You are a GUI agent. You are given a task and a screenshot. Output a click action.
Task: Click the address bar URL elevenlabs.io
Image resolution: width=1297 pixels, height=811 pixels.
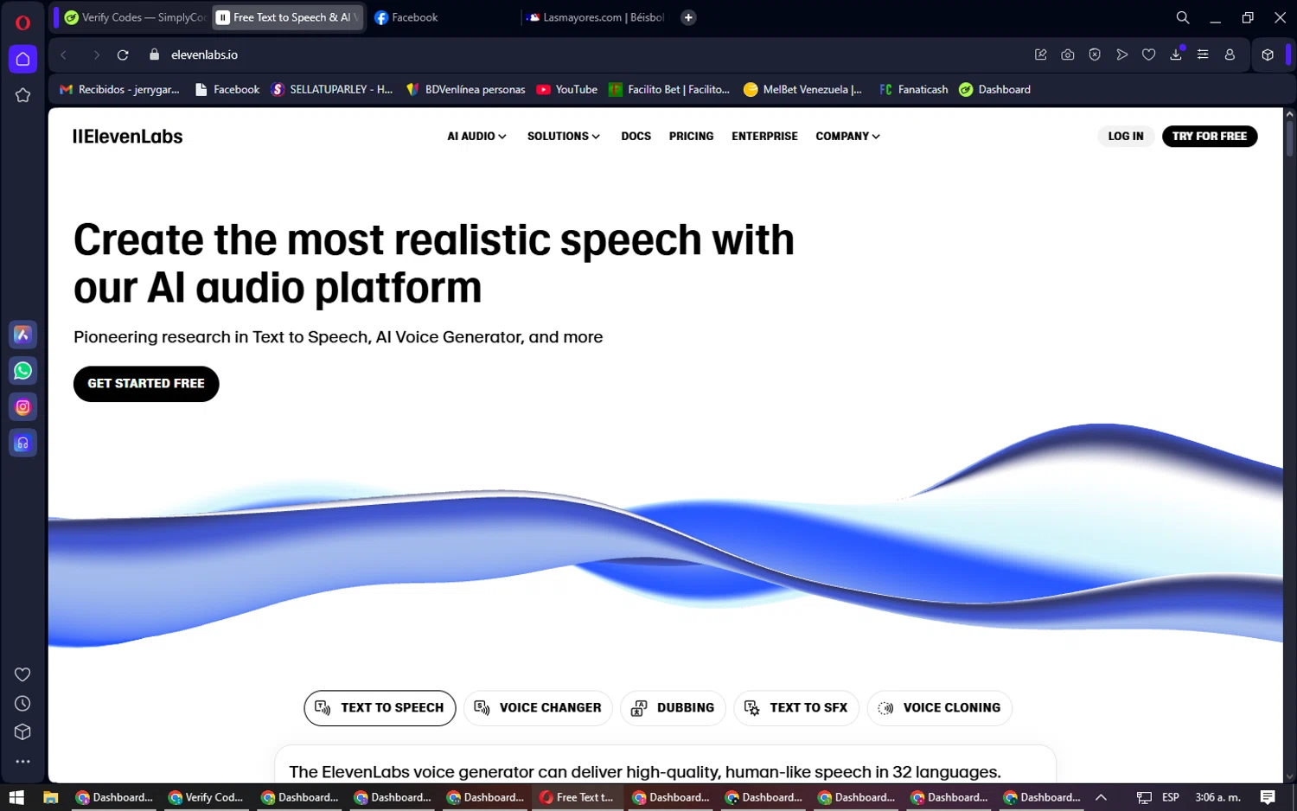(x=204, y=54)
